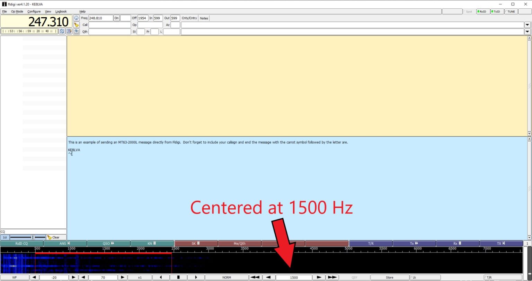This screenshot has width=532, height=281.
Task: Click the Qth input field
Action: tap(110, 32)
